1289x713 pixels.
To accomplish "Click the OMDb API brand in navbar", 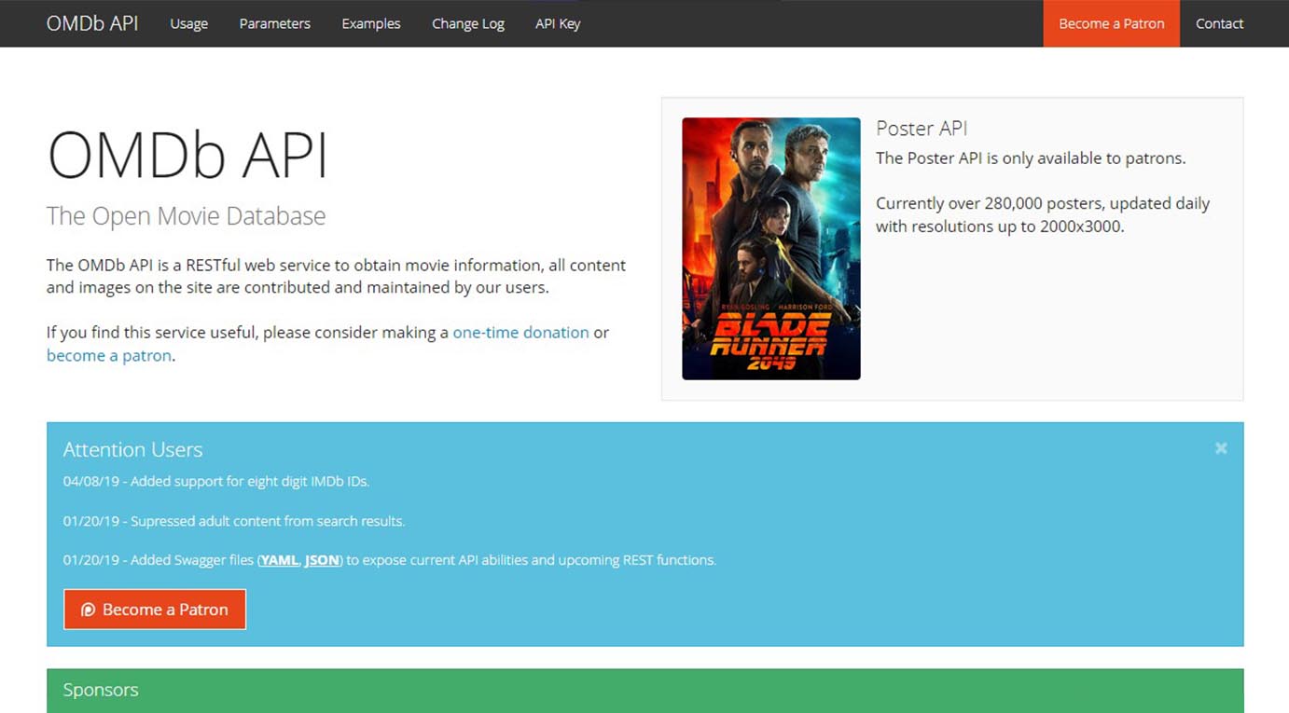I will (92, 23).
